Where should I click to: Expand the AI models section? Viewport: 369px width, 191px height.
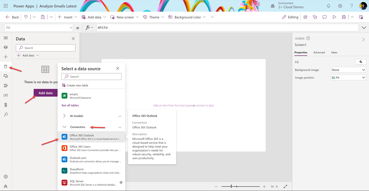pyautogui.click(x=64, y=116)
